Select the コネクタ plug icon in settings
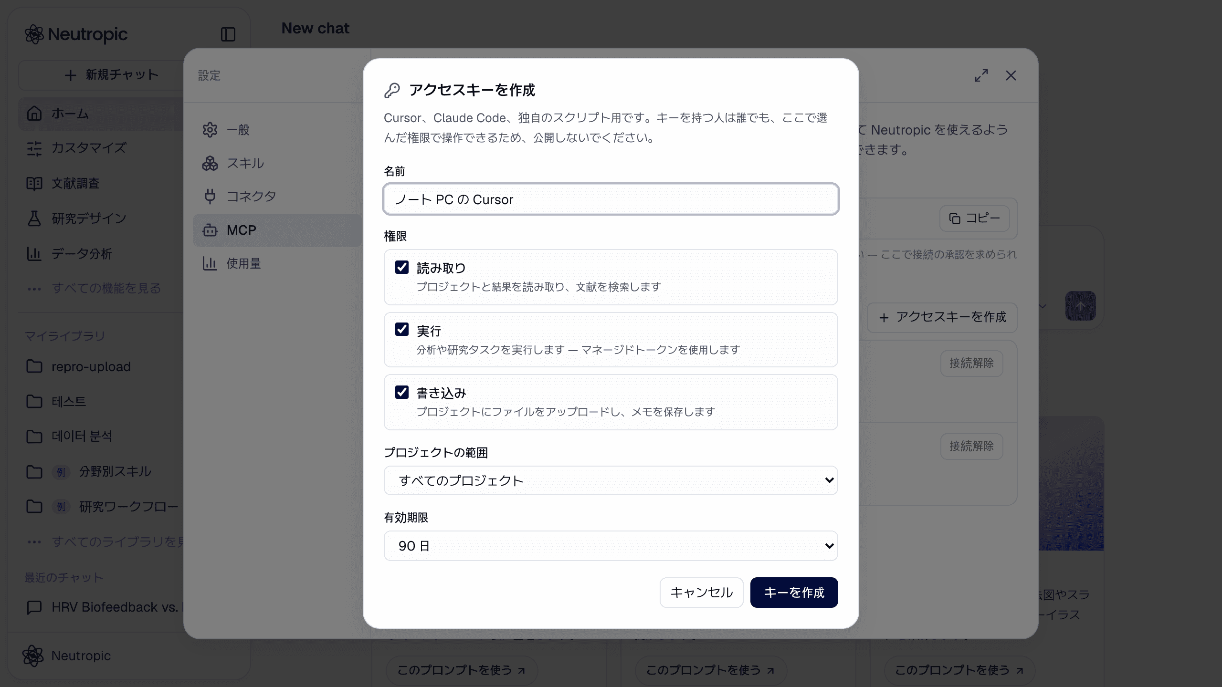This screenshot has width=1222, height=687. (x=210, y=196)
